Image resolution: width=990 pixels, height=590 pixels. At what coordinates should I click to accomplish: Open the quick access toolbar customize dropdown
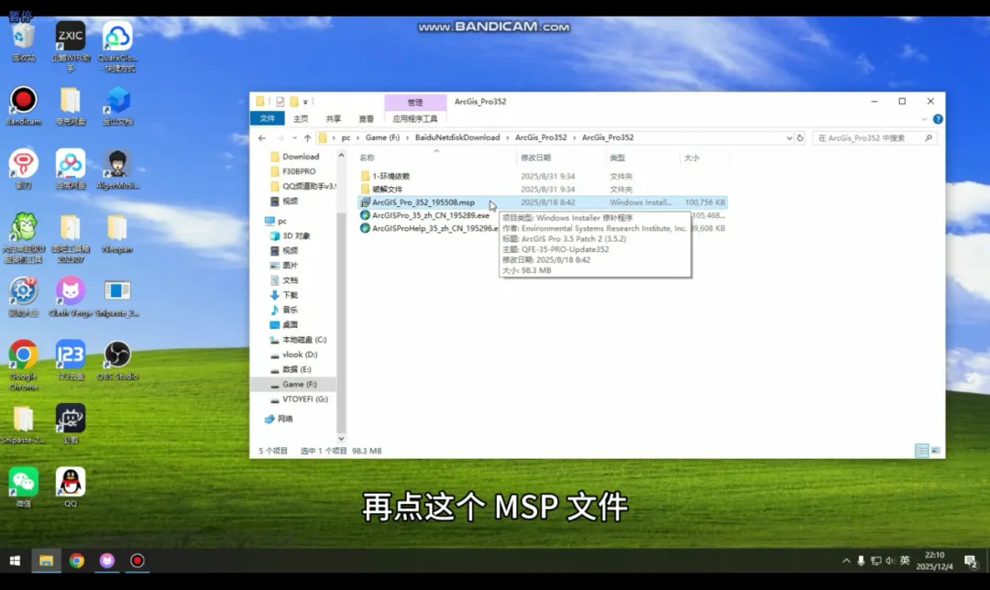pos(305,102)
